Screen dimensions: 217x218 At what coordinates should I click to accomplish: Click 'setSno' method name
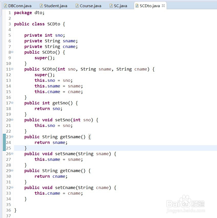(x=63, y=120)
